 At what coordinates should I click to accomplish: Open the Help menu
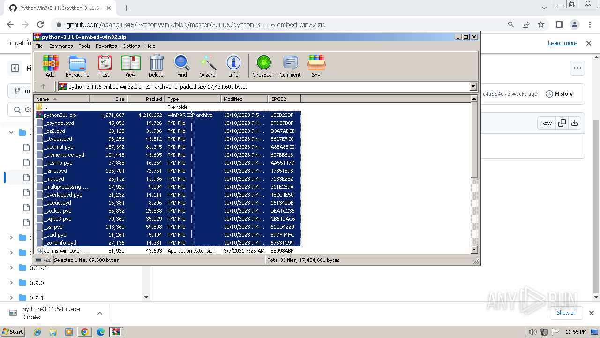point(150,46)
